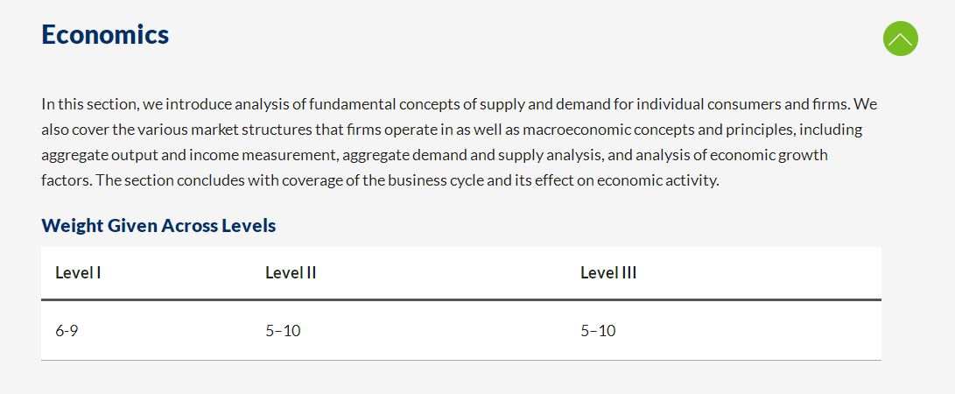Select the 6-9 weight cell
The height and width of the screenshot is (394, 955).
(x=67, y=331)
